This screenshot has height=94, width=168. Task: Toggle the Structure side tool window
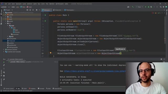point(1,73)
